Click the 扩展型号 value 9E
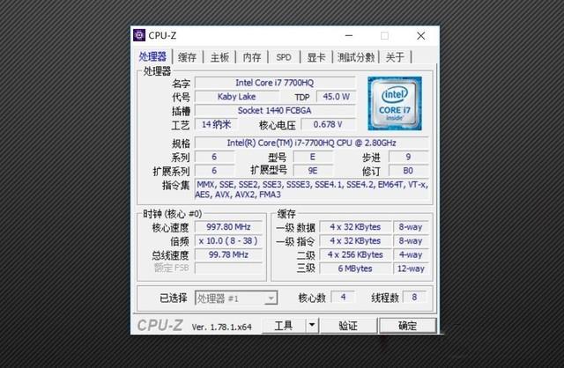 (313, 170)
